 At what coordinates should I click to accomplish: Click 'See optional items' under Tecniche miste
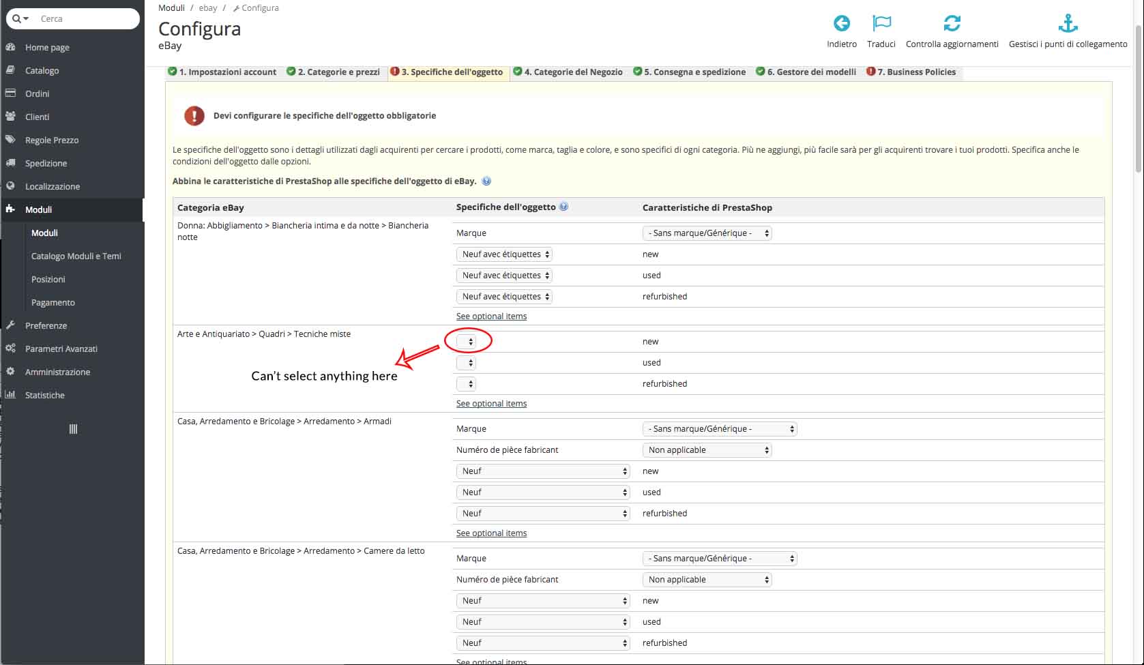pos(491,404)
